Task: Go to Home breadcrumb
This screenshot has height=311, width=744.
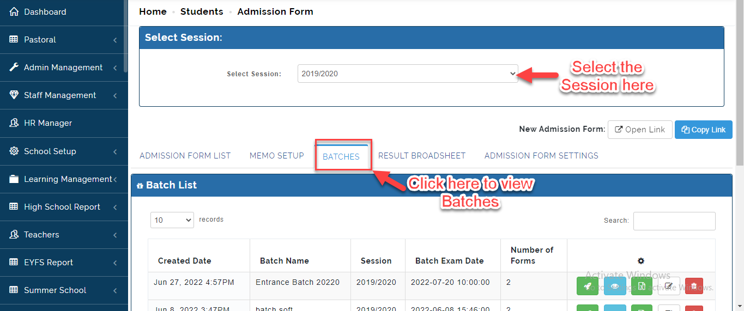Action: 153,11
